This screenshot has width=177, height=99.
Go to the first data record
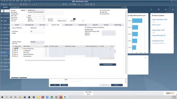pos(28,4)
